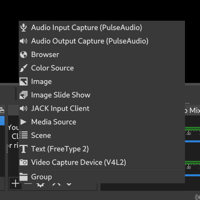The width and height of the screenshot is (200, 200).
Task: Move source down with the arrow button
Action: point(69,184)
